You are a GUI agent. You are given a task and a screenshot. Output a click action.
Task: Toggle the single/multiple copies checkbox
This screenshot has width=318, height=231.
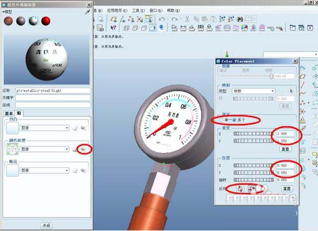point(221,120)
